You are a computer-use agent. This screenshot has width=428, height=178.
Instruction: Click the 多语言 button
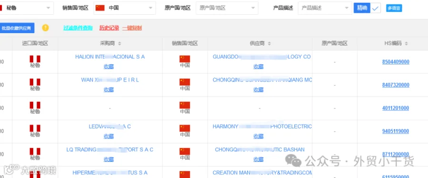(394, 8)
